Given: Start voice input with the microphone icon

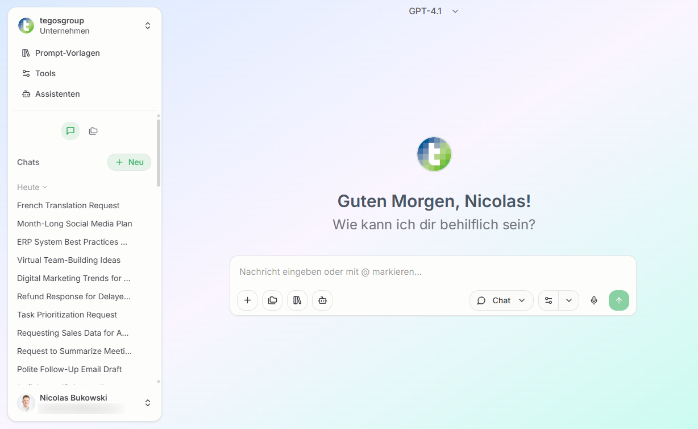Looking at the screenshot, I should 593,300.
